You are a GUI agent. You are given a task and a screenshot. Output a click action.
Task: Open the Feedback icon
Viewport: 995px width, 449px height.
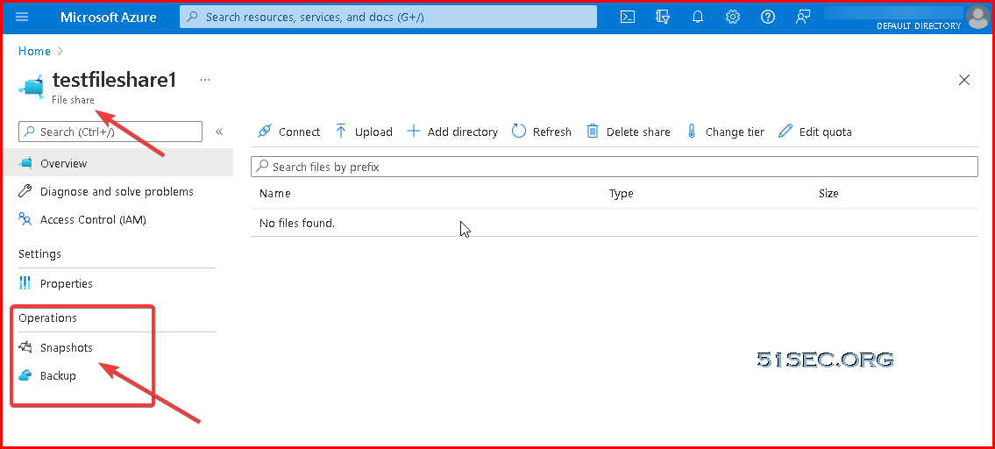(x=803, y=18)
